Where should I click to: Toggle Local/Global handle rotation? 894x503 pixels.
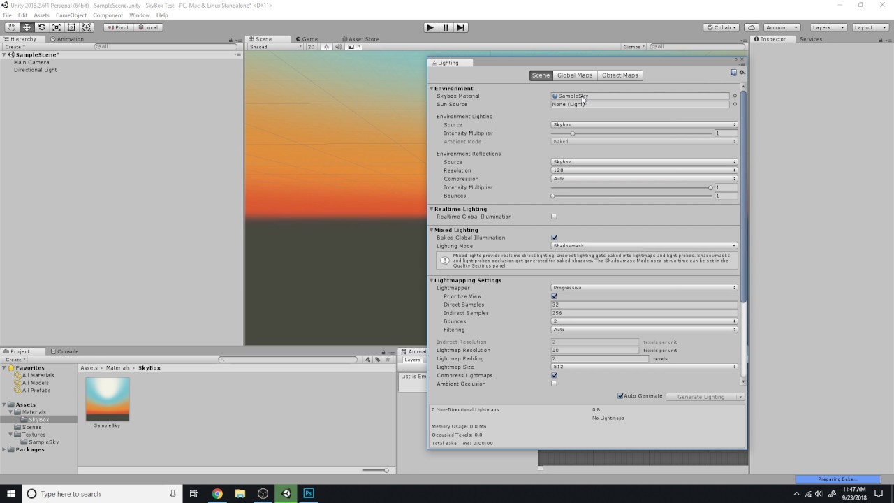tap(148, 27)
